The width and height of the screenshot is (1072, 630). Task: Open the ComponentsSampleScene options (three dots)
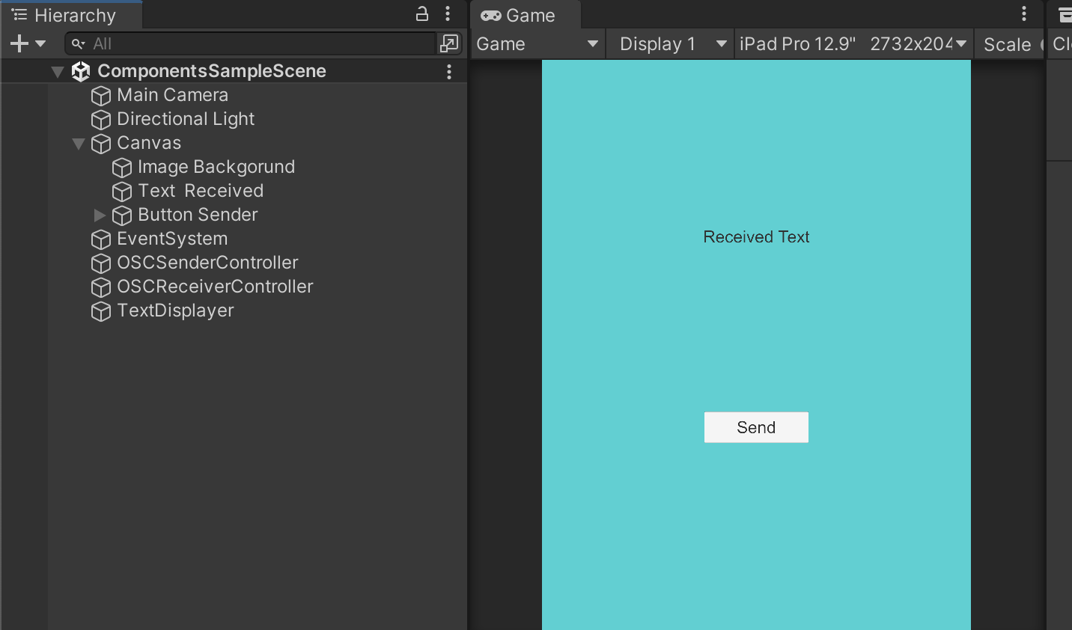(449, 72)
